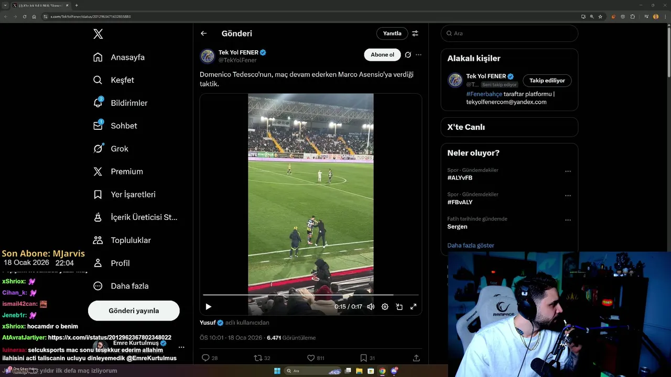The height and width of the screenshot is (377, 671).
Task: Click Takip ediliyor button
Action: (x=547, y=81)
